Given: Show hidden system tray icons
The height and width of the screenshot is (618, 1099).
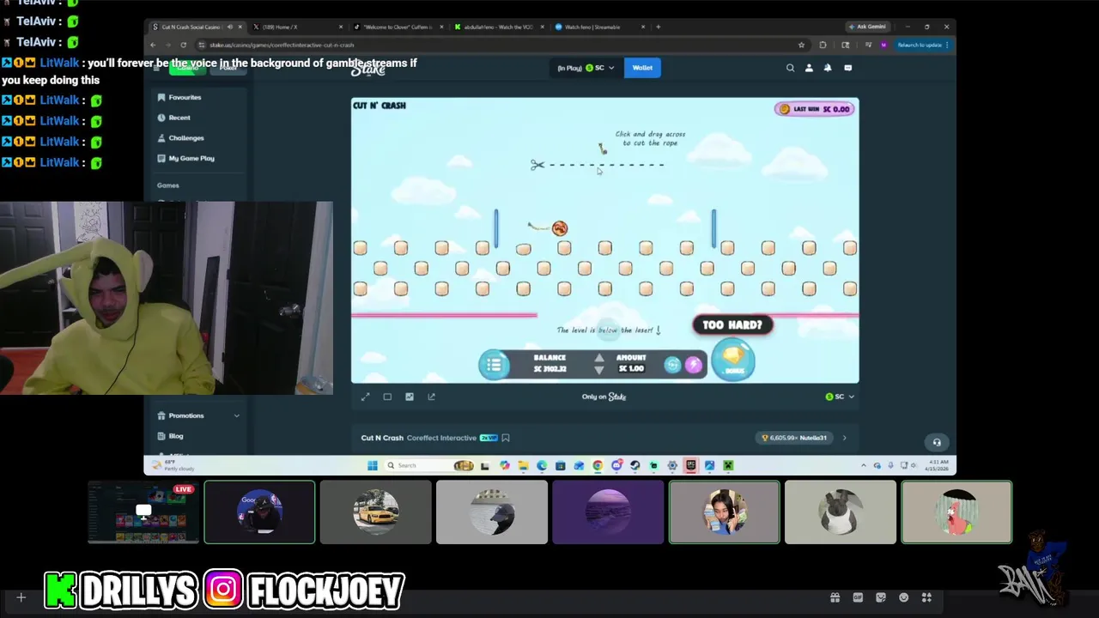Looking at the screenshot, I should point(864,465).
